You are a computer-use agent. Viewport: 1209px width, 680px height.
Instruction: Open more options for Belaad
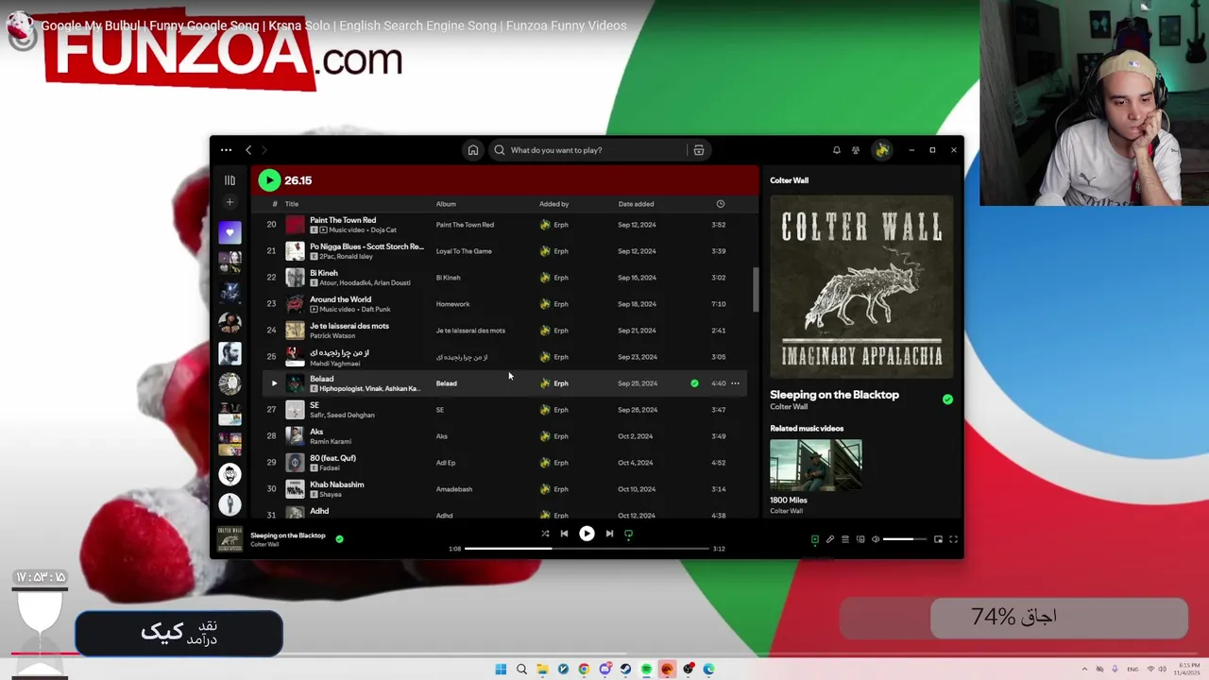click(x=735, y=383)
